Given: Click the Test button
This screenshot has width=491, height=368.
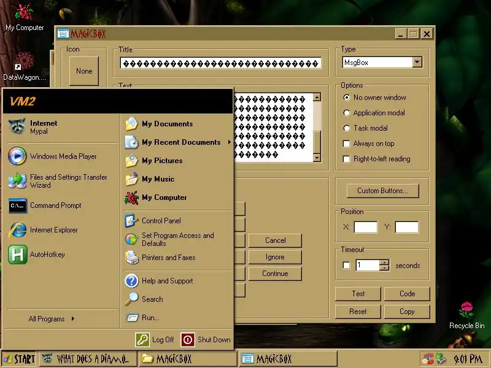Looking at the screenshot, I should pos(358,294).
